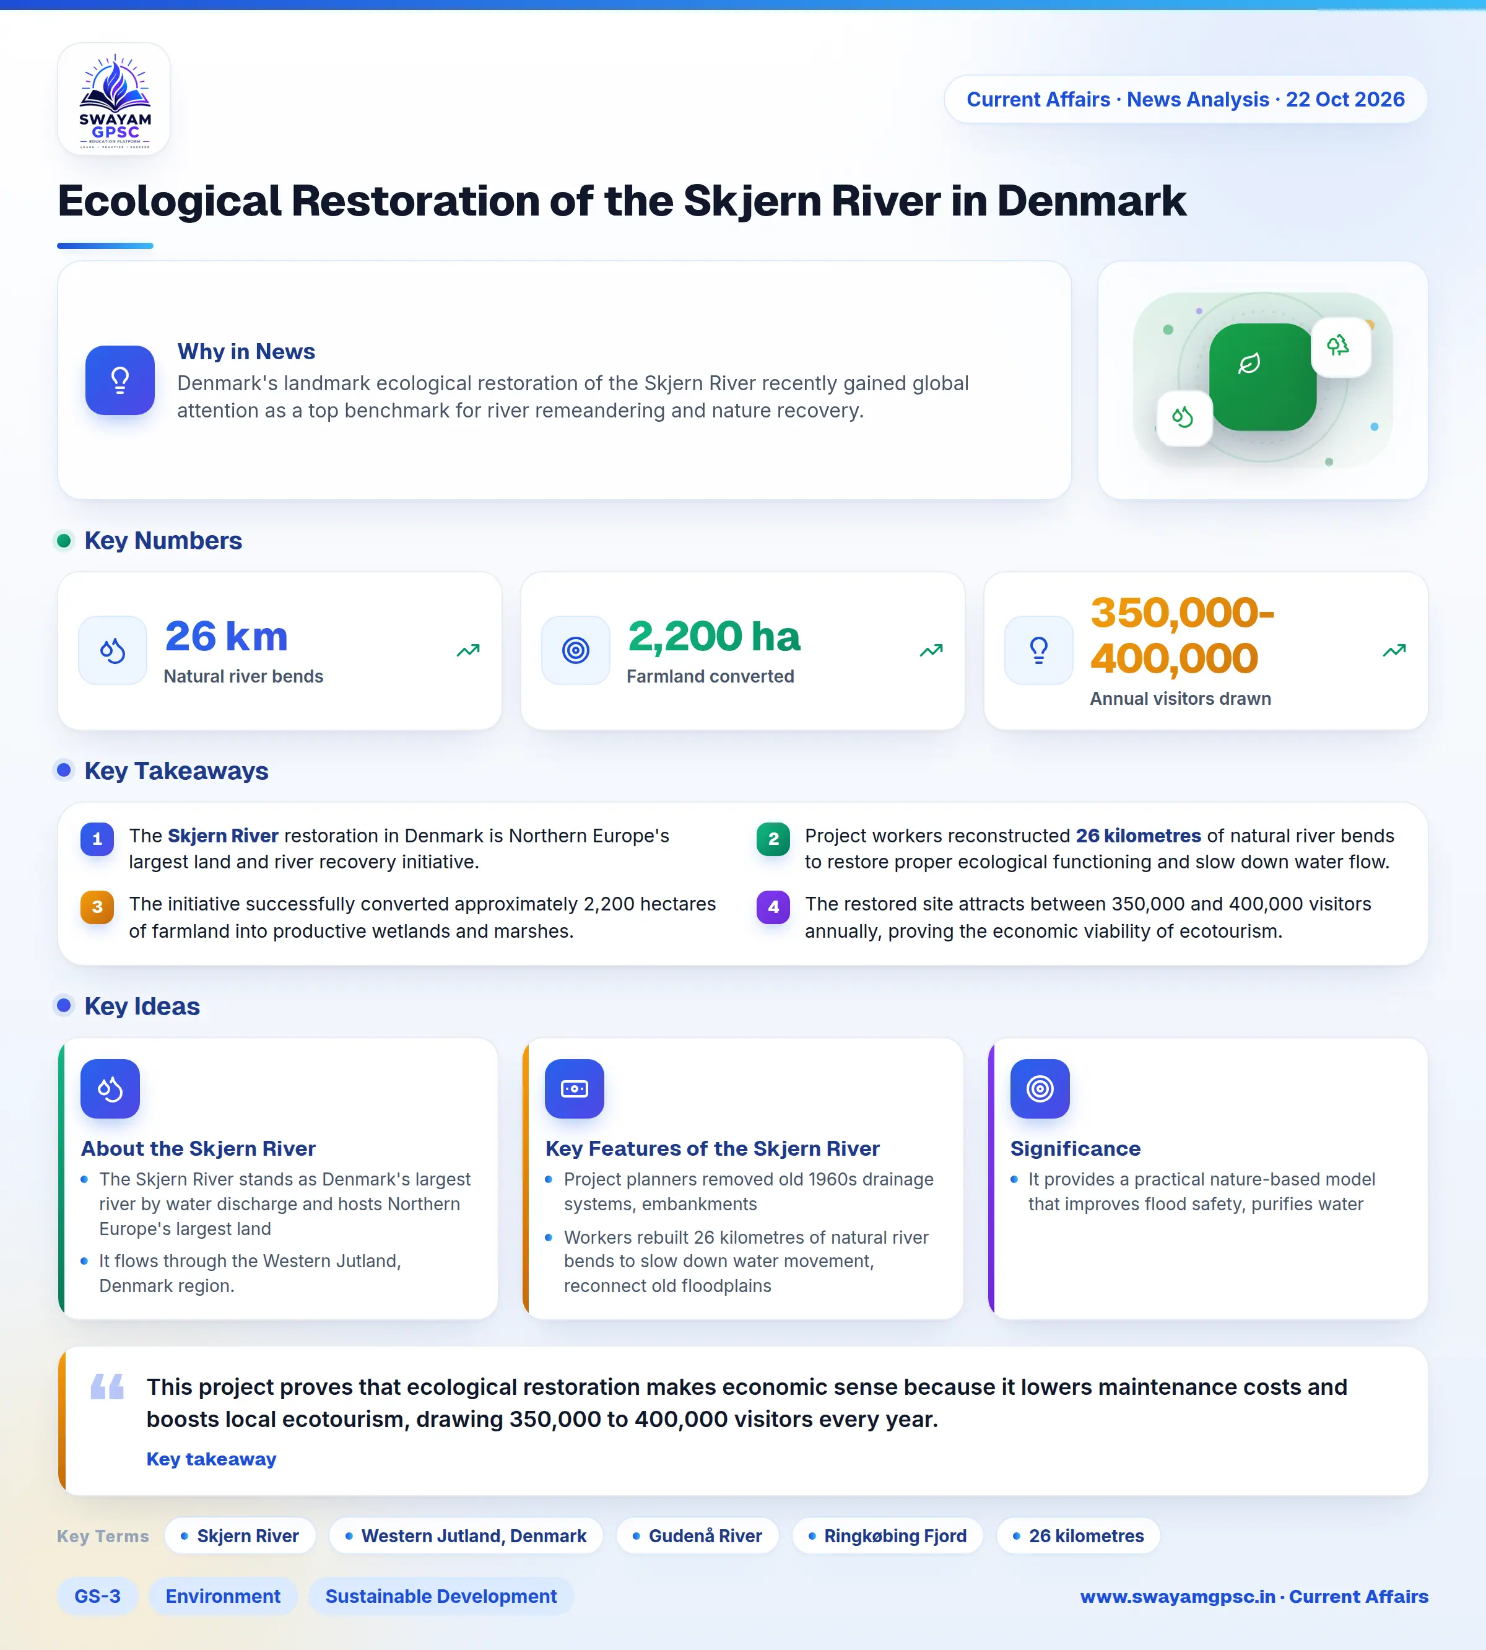Viewport: 1486px width, 1650px height.
Task: Click the target icon above Significance
Action: [1040, 1089]
